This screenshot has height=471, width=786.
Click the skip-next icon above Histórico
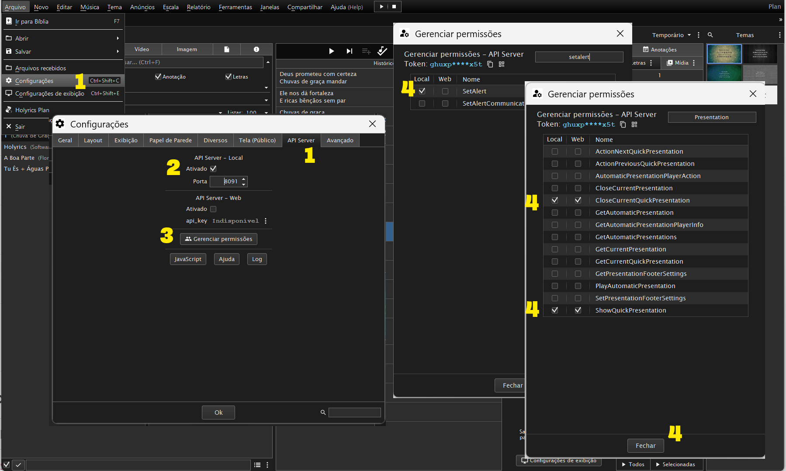click(x=349, y=51)
